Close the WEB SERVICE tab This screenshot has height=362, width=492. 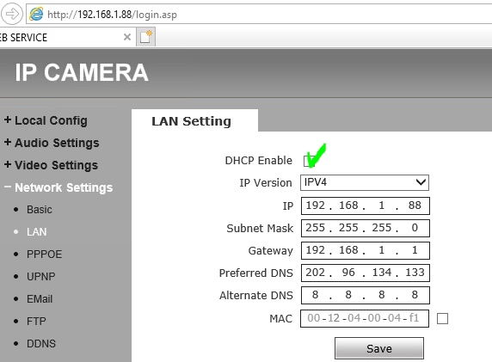point(127,37)
